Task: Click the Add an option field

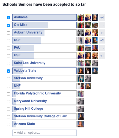Action: 44,133
